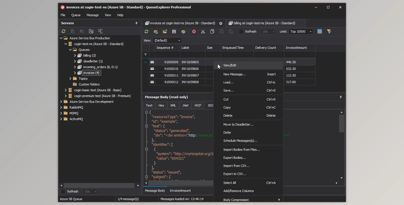Expand the RabbitMQ folder
This screenshot has width=404, height=205.
click(x=61, y=107)
